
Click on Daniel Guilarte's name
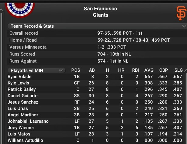click(x=23, y=96)
